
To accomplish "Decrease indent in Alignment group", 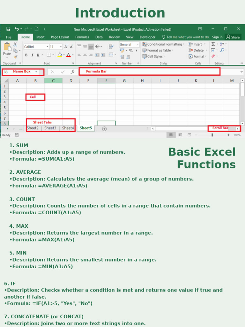I will click(97, 55).
